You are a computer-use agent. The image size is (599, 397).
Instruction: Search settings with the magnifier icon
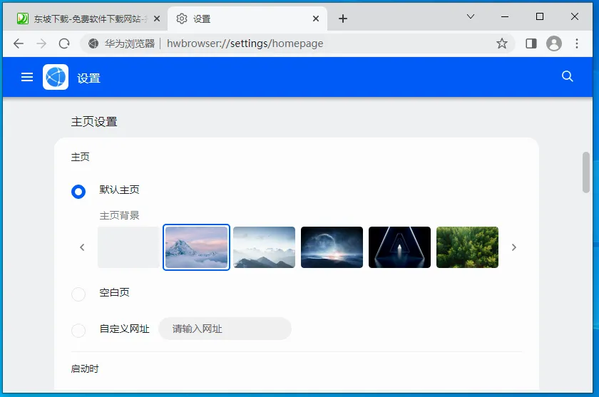568,76
